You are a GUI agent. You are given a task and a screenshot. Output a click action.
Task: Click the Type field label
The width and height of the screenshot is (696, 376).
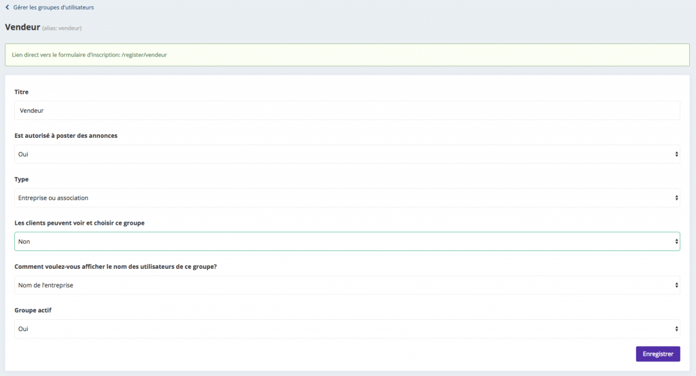21,179
